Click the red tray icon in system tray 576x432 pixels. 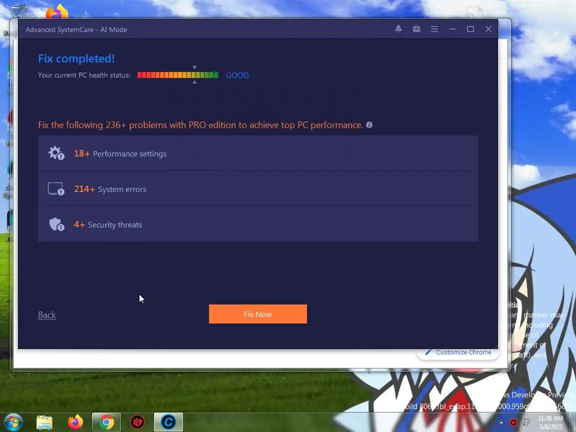coord(513,422)
